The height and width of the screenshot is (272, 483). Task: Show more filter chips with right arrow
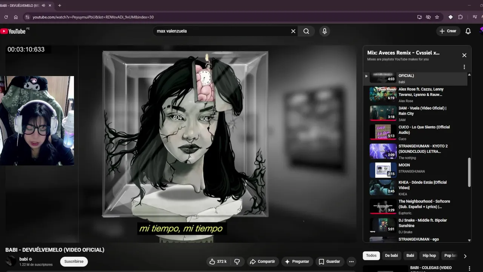(x=465, y=256)
